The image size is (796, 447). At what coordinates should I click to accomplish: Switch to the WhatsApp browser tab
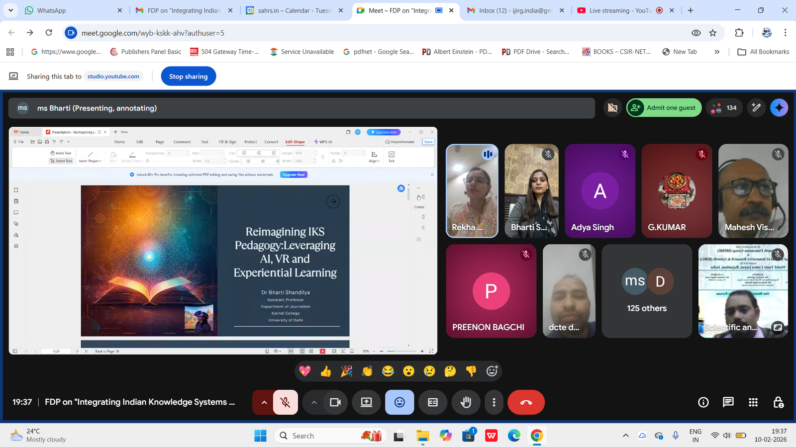[x=52, y=10]
